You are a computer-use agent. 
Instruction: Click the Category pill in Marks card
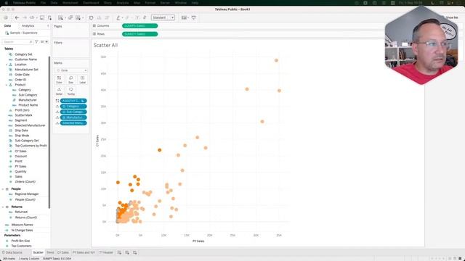pyautogui.click(x=73, y=107)
